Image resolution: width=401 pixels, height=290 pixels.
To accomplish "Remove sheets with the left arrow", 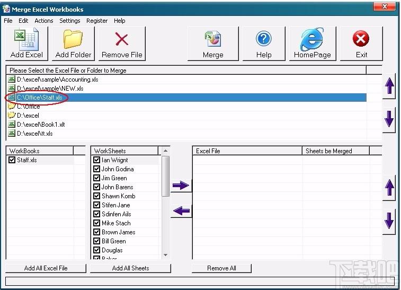I will pos(181,211).
